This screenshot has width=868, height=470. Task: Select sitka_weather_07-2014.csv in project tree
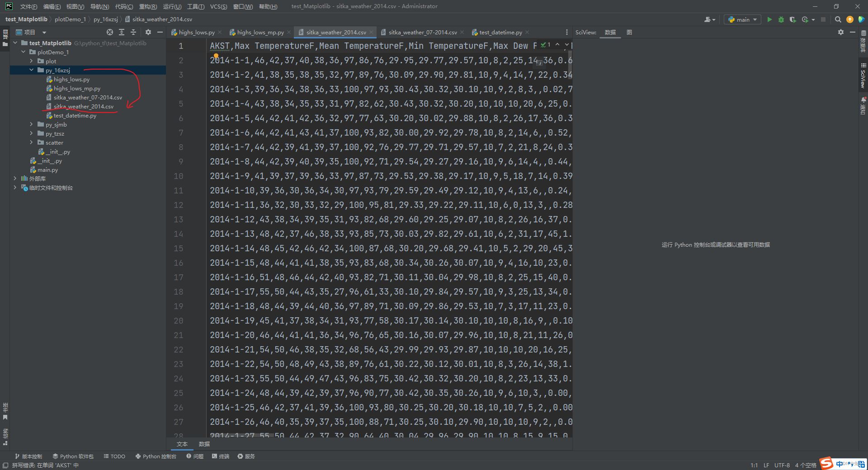coord(88,97)
